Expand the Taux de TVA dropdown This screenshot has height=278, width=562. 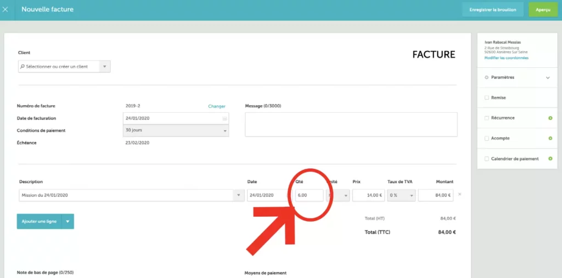coord(411,195)
